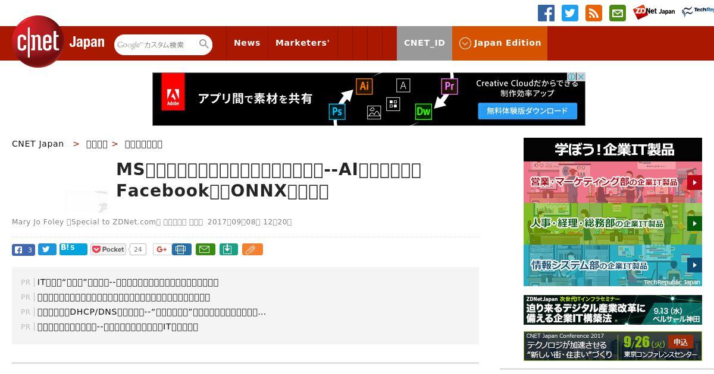
Task: Share article via Twitter button below byline
Action: pyautogui.click(x=47, y=250)
